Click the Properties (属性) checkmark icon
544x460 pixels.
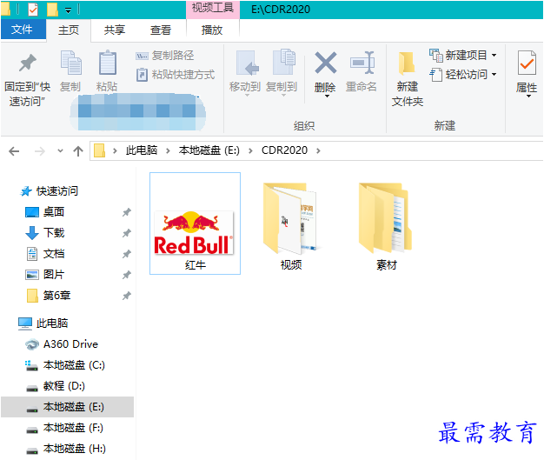pos(527,63)
